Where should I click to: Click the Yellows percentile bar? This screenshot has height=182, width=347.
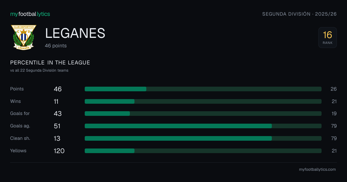(203, 151)
